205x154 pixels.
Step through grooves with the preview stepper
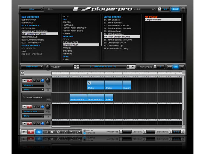[77, 67]
